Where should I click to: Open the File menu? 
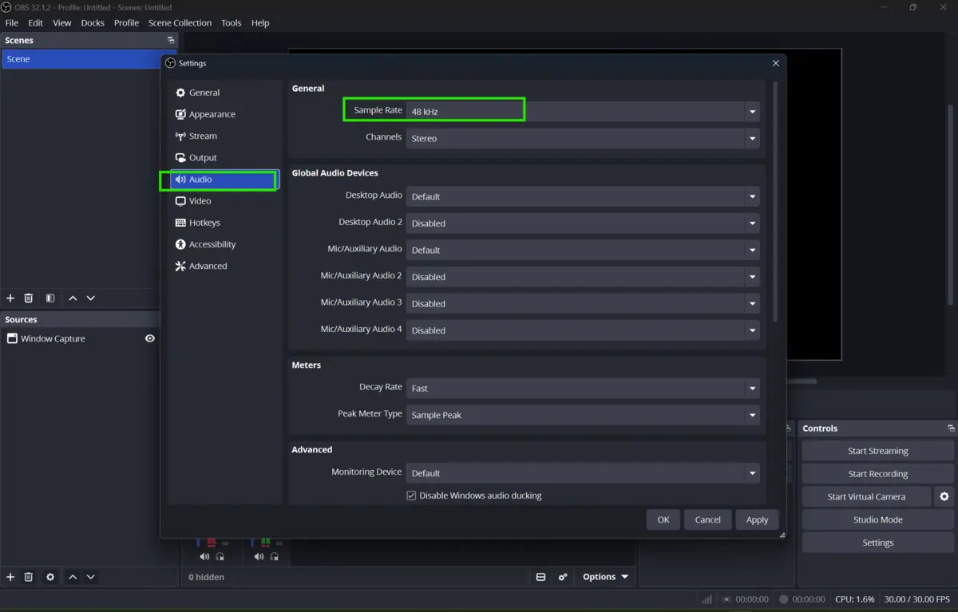[x=12, y=23]
